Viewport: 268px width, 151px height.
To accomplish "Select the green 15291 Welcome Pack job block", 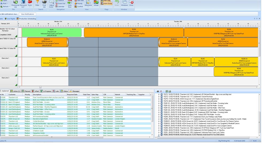I will point(52,32).
